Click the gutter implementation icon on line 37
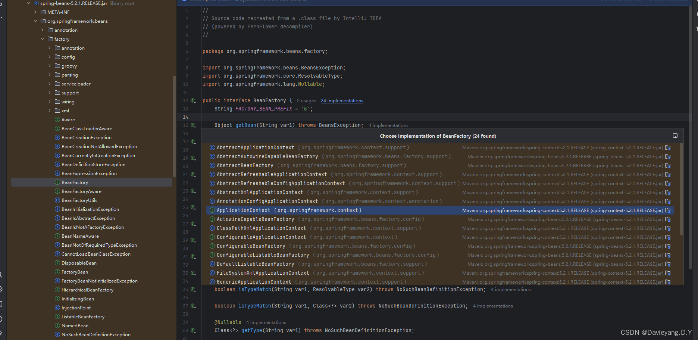Image resolution: width=698 pixels, height=340 pixels. (193, 306)
